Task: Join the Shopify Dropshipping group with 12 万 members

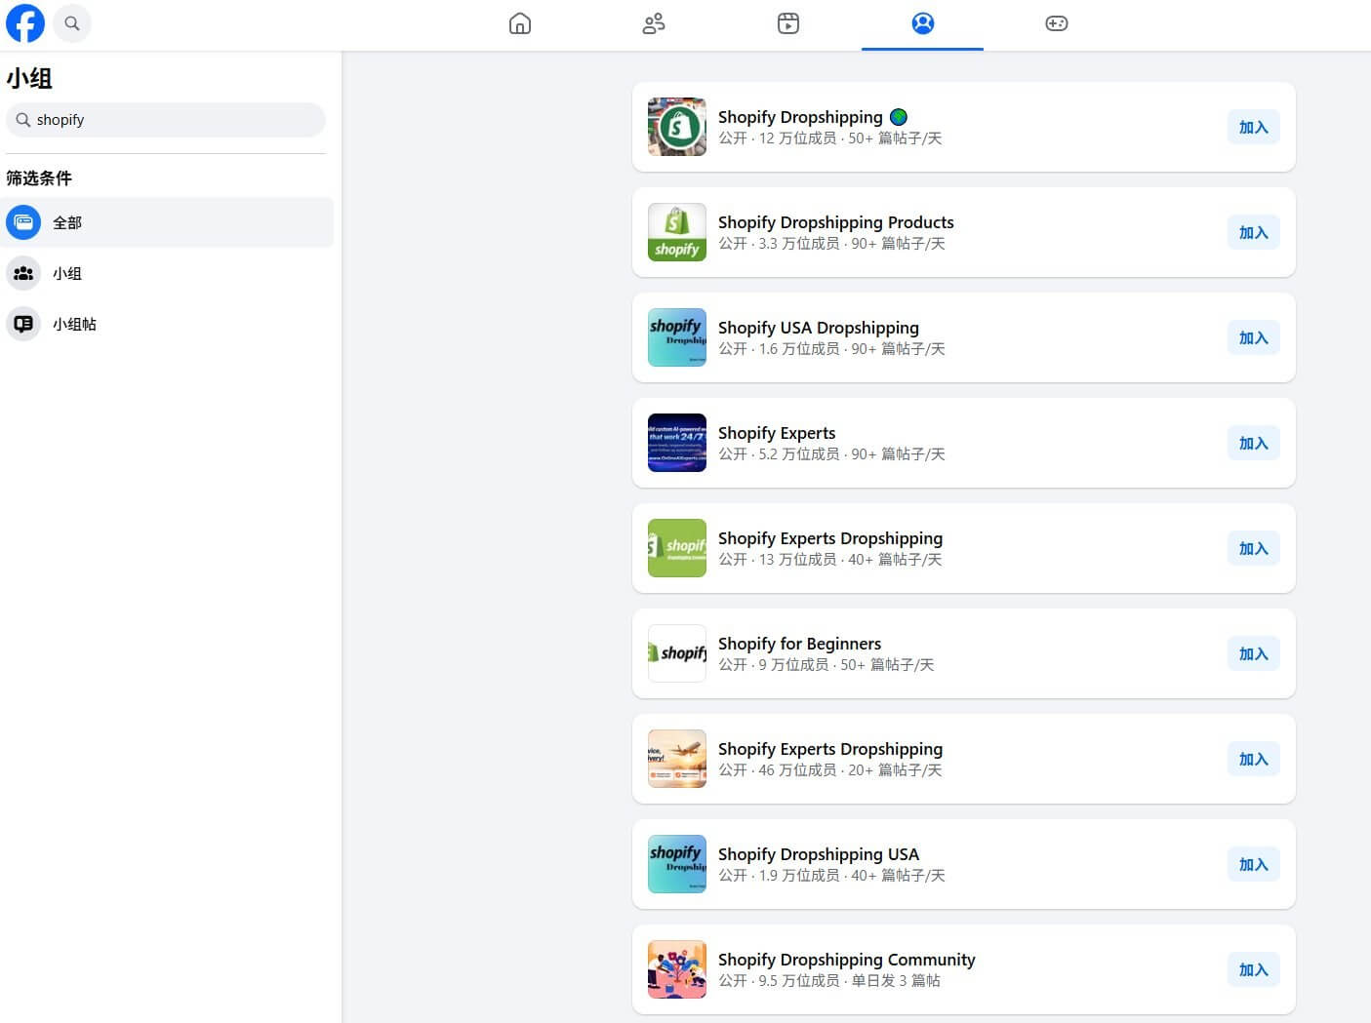Action: (1253, 127)
